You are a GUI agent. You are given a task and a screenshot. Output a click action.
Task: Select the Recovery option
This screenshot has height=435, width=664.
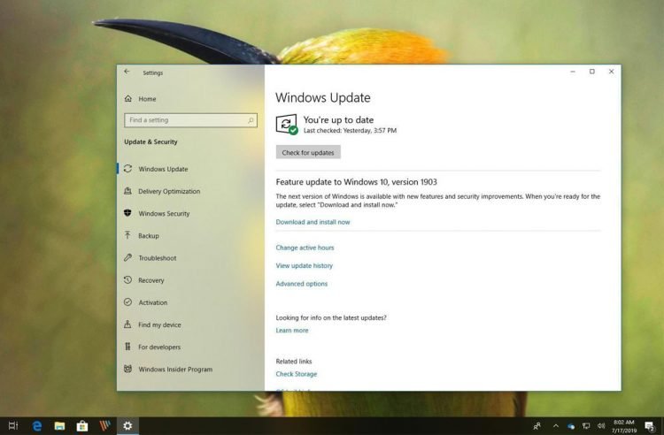(x=151, y=280)
